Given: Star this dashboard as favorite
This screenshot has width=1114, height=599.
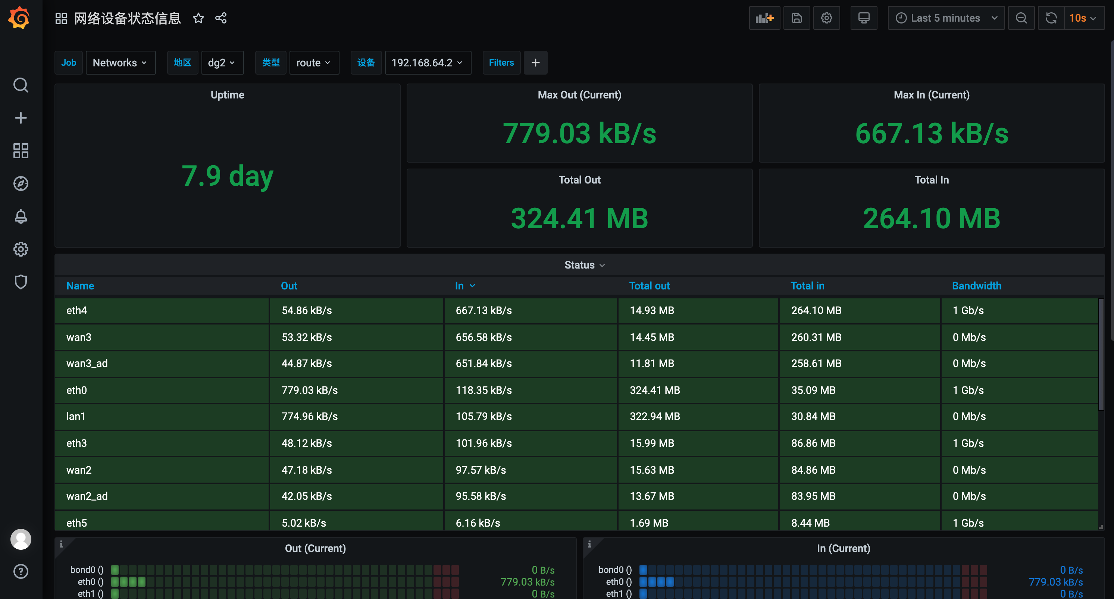Looking at the screenshot, I should (x=198, y=18).
